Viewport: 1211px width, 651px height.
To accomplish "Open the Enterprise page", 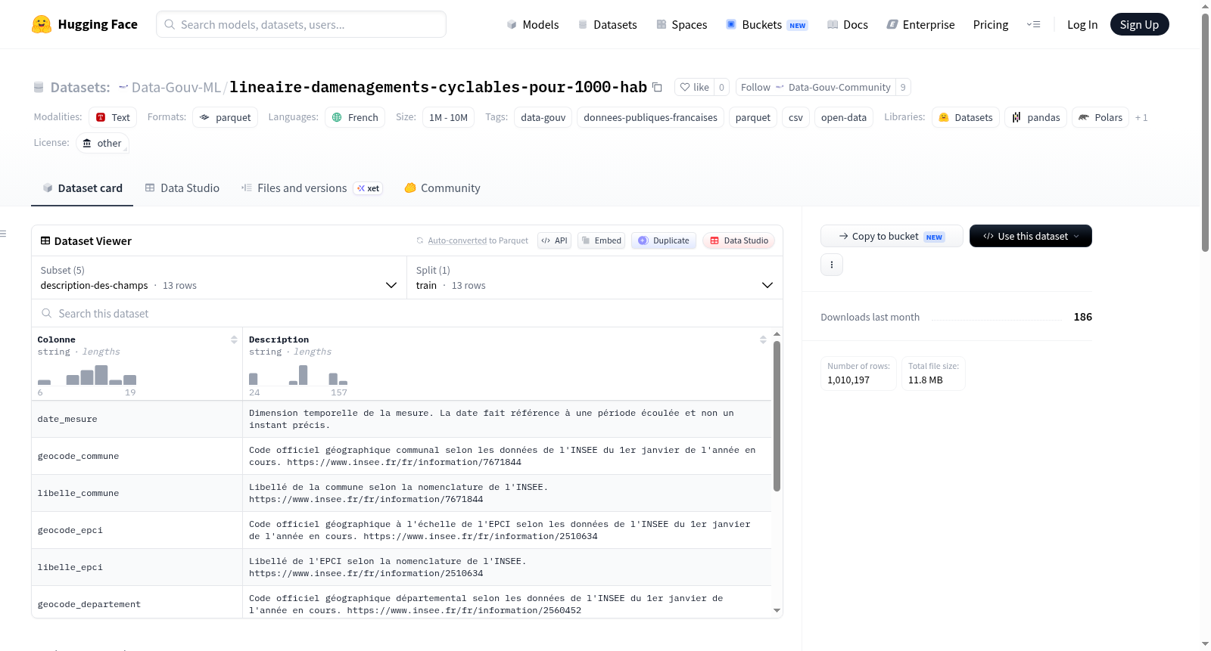I will coord(920,24).
